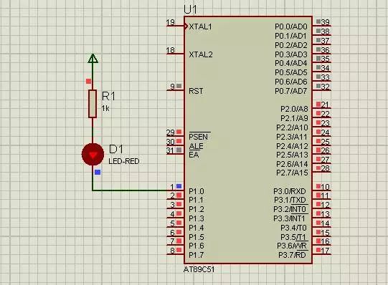Click the XTAL1 pin label
The height and width of the screenshot is (285, 388).
click(200, 26)
